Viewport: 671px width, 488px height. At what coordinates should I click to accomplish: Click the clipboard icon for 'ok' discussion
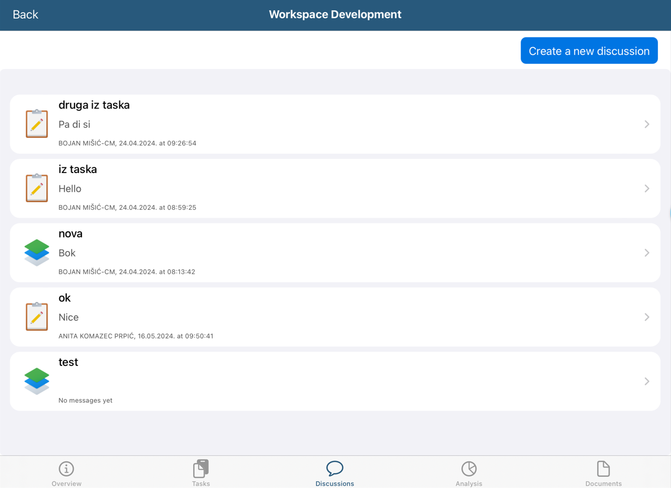coord(37,316)
